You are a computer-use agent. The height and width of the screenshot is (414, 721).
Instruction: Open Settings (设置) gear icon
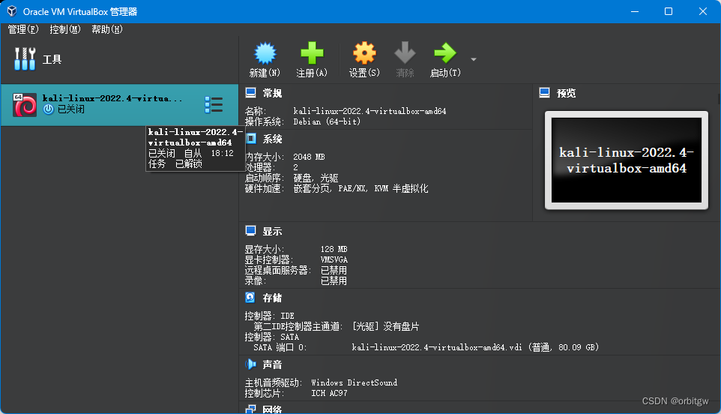(x=364, y=53)
